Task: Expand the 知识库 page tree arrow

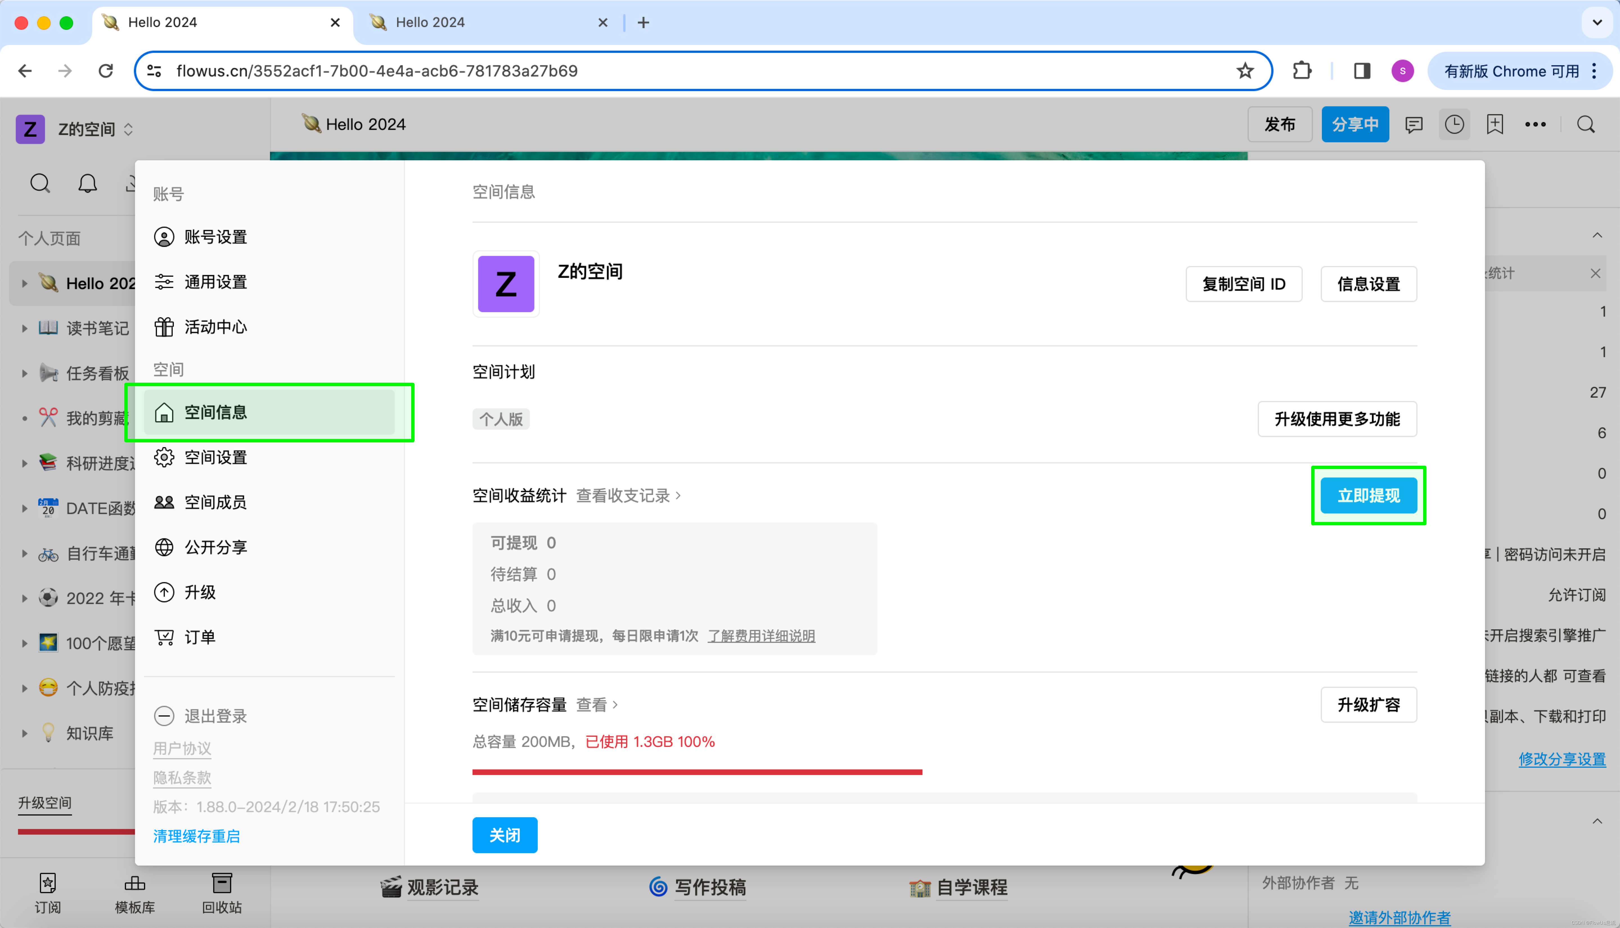Action: tap(24, 734)
